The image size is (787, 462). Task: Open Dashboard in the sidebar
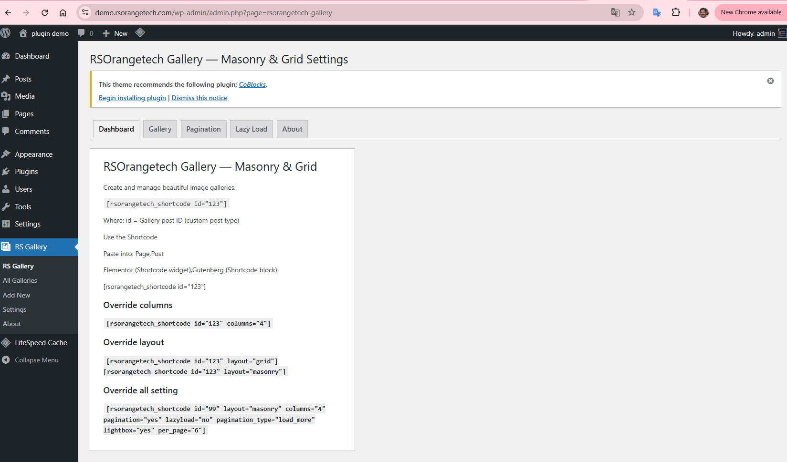[39, 56]
